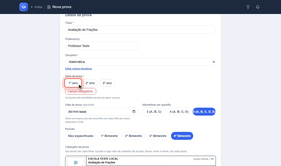Click the image upload icon in header preview

pos(76,162)
